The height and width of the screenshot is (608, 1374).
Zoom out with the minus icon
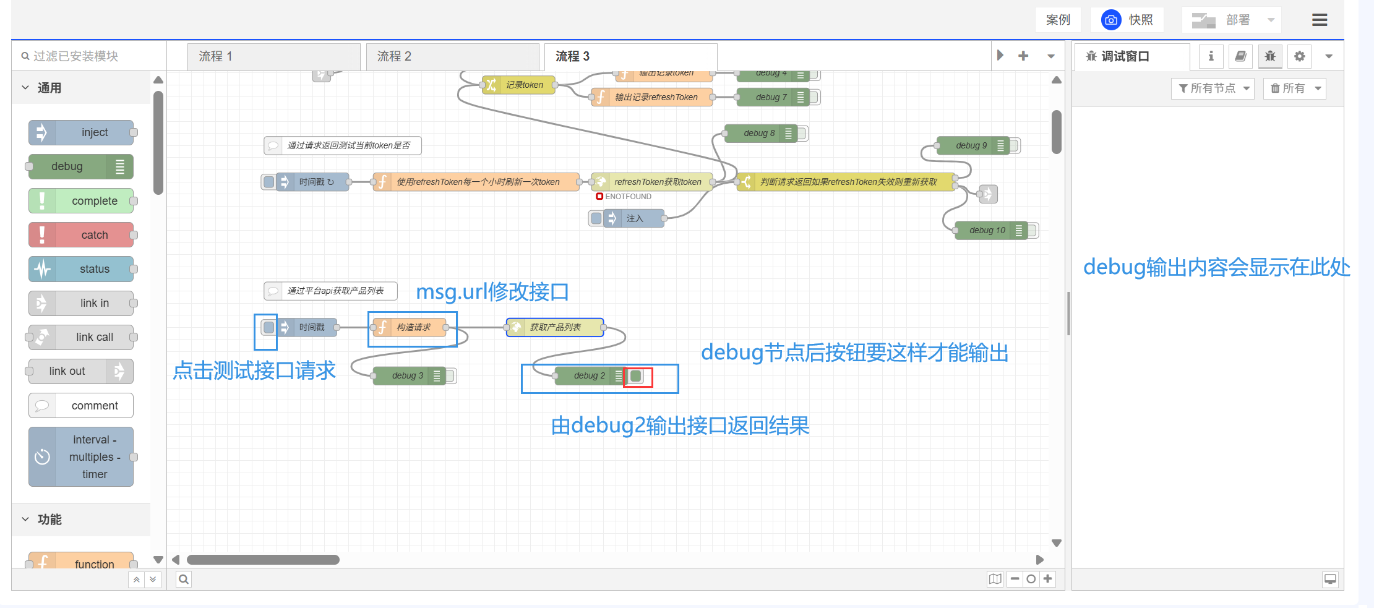click(1015, 580)
